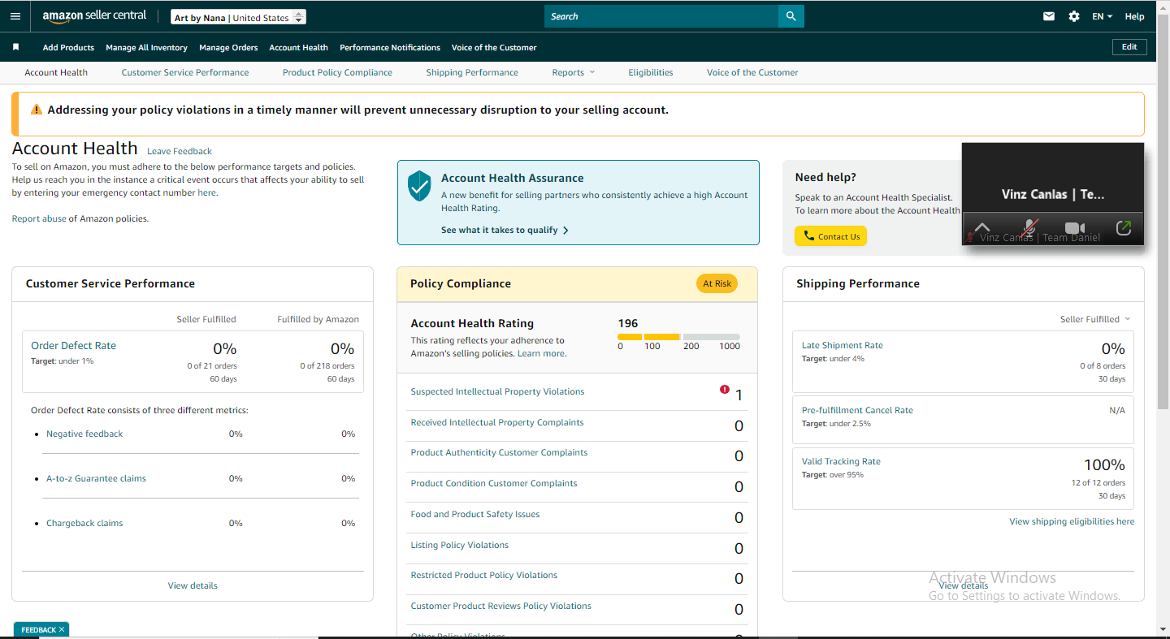Toggle the camera in the meeting overlay
This screenshot has height=639, width=1170.
click(1075, 228)
